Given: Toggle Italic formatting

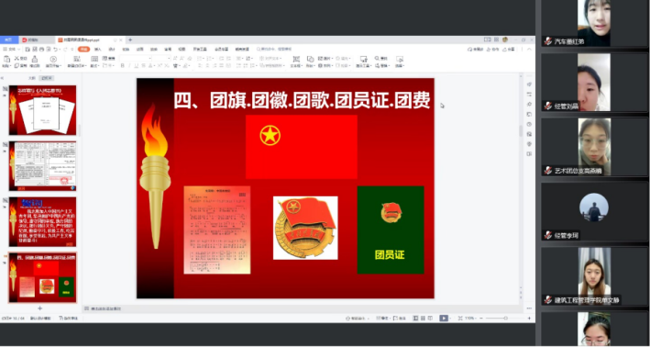Looking at the screenshot, I should click(129, 65).
